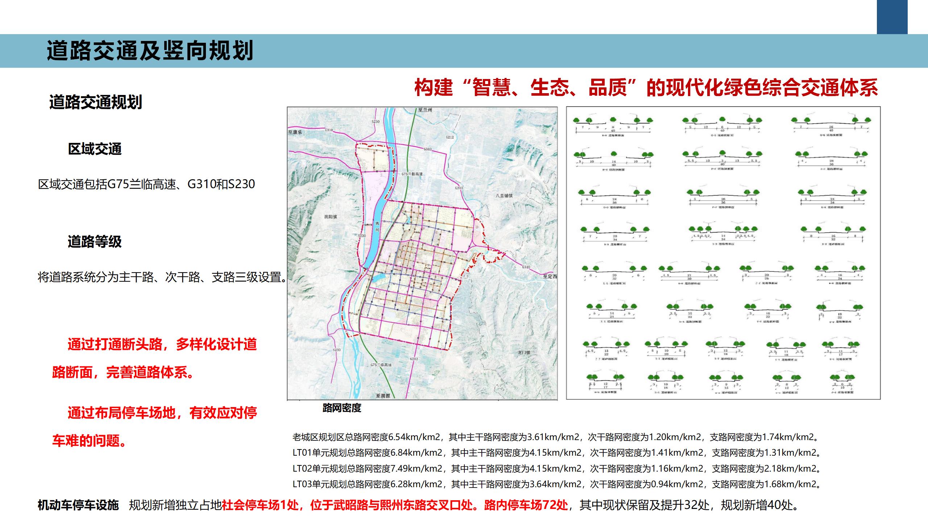Select the 道路等级 heading

coord(95,241)
